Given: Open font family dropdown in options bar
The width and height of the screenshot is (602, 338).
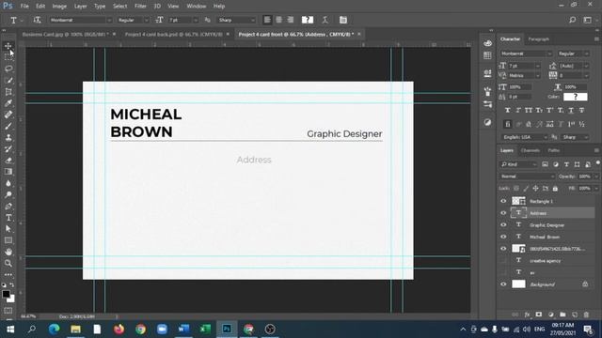Looking at the screenshot, I should (x=109, y=20).
